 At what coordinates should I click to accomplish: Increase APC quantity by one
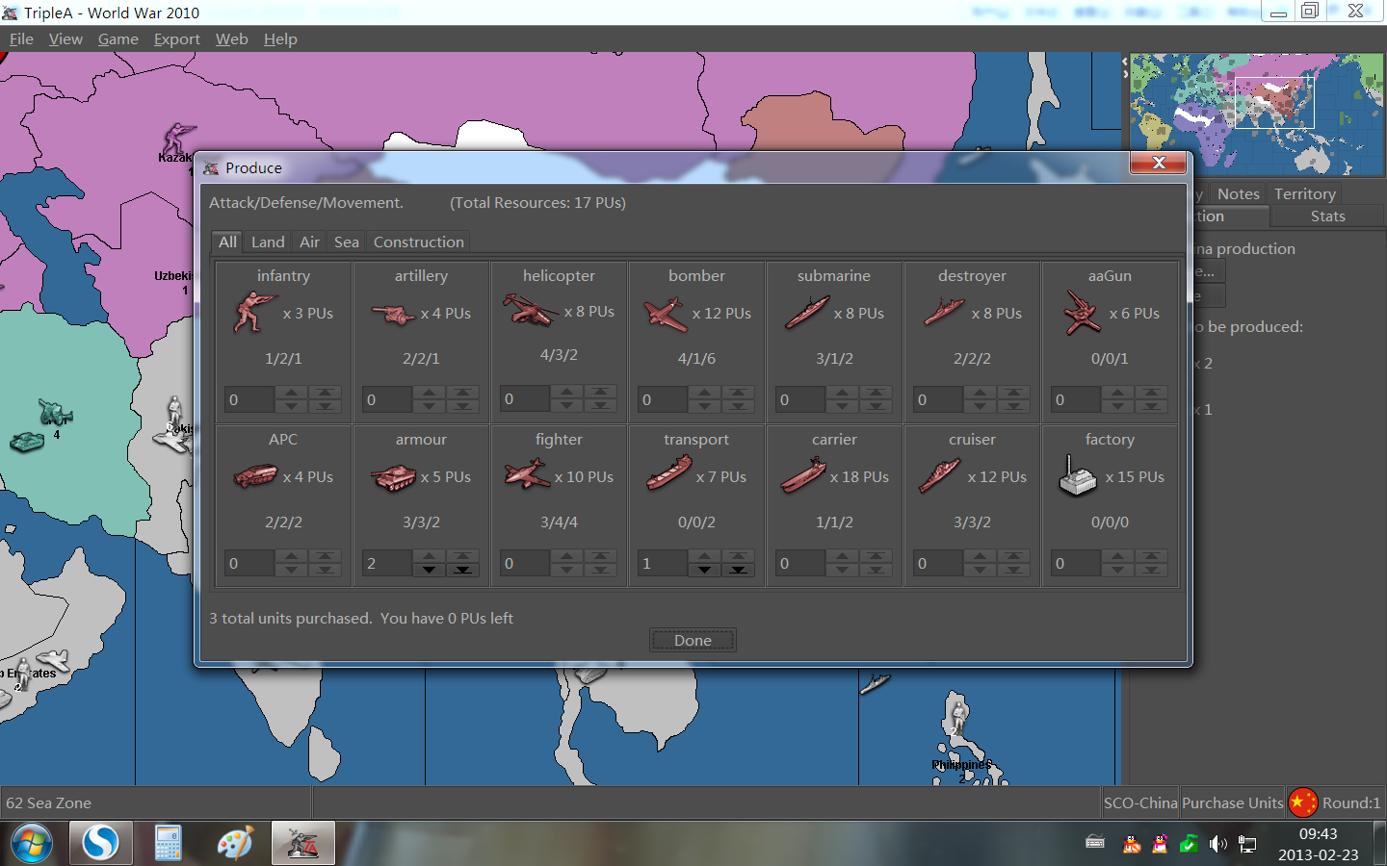(x=291, y=556)
